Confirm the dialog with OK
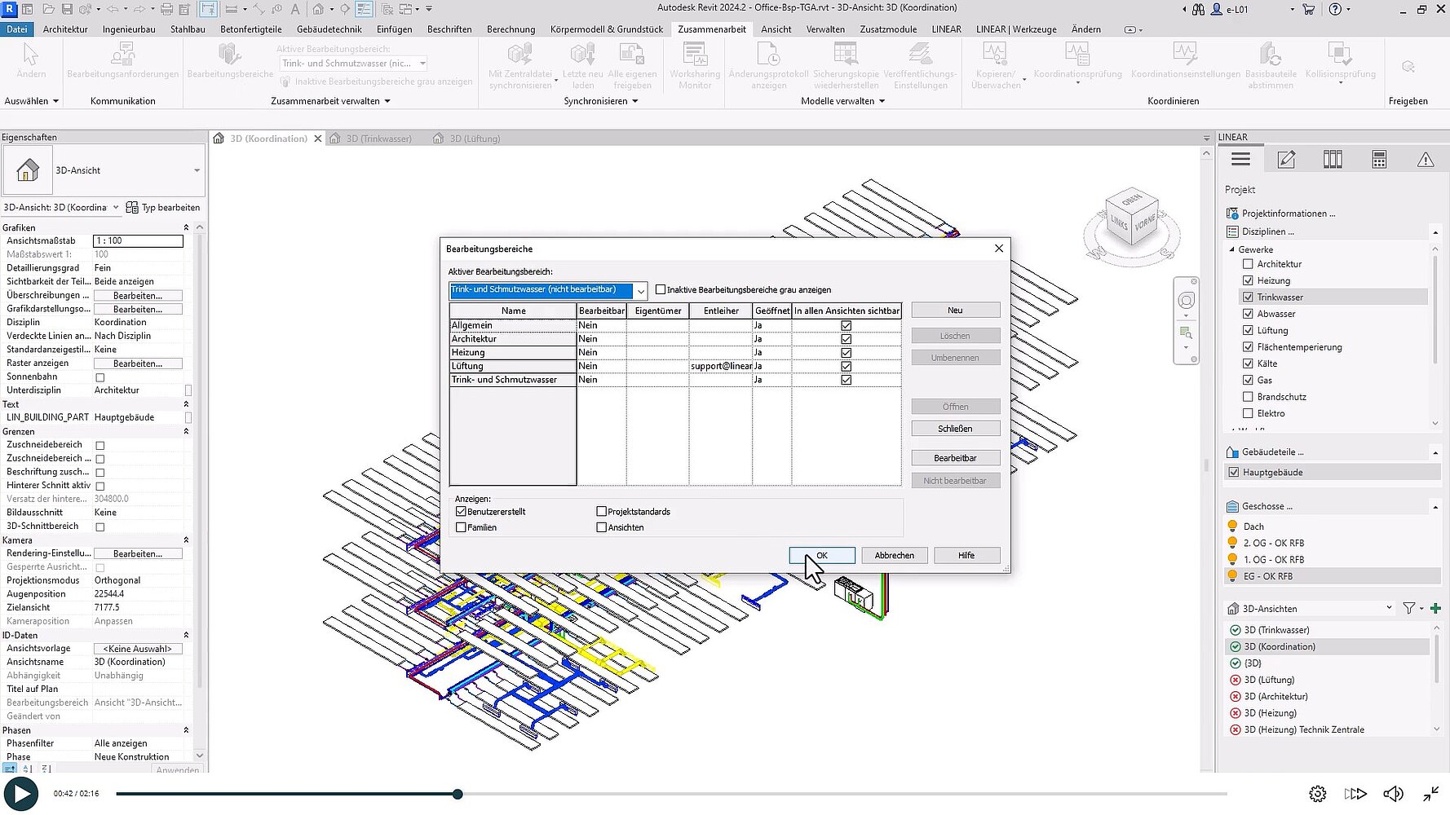Image resolution: width=1450 pixels, height=815 pixels. point(821,555)
